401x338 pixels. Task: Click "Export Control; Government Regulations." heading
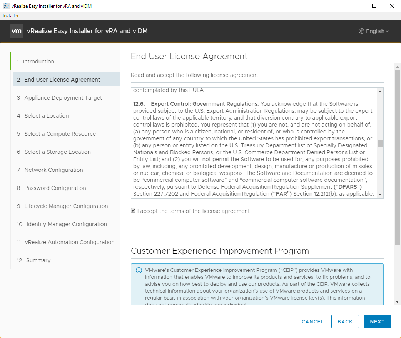[x=205, y=104]
